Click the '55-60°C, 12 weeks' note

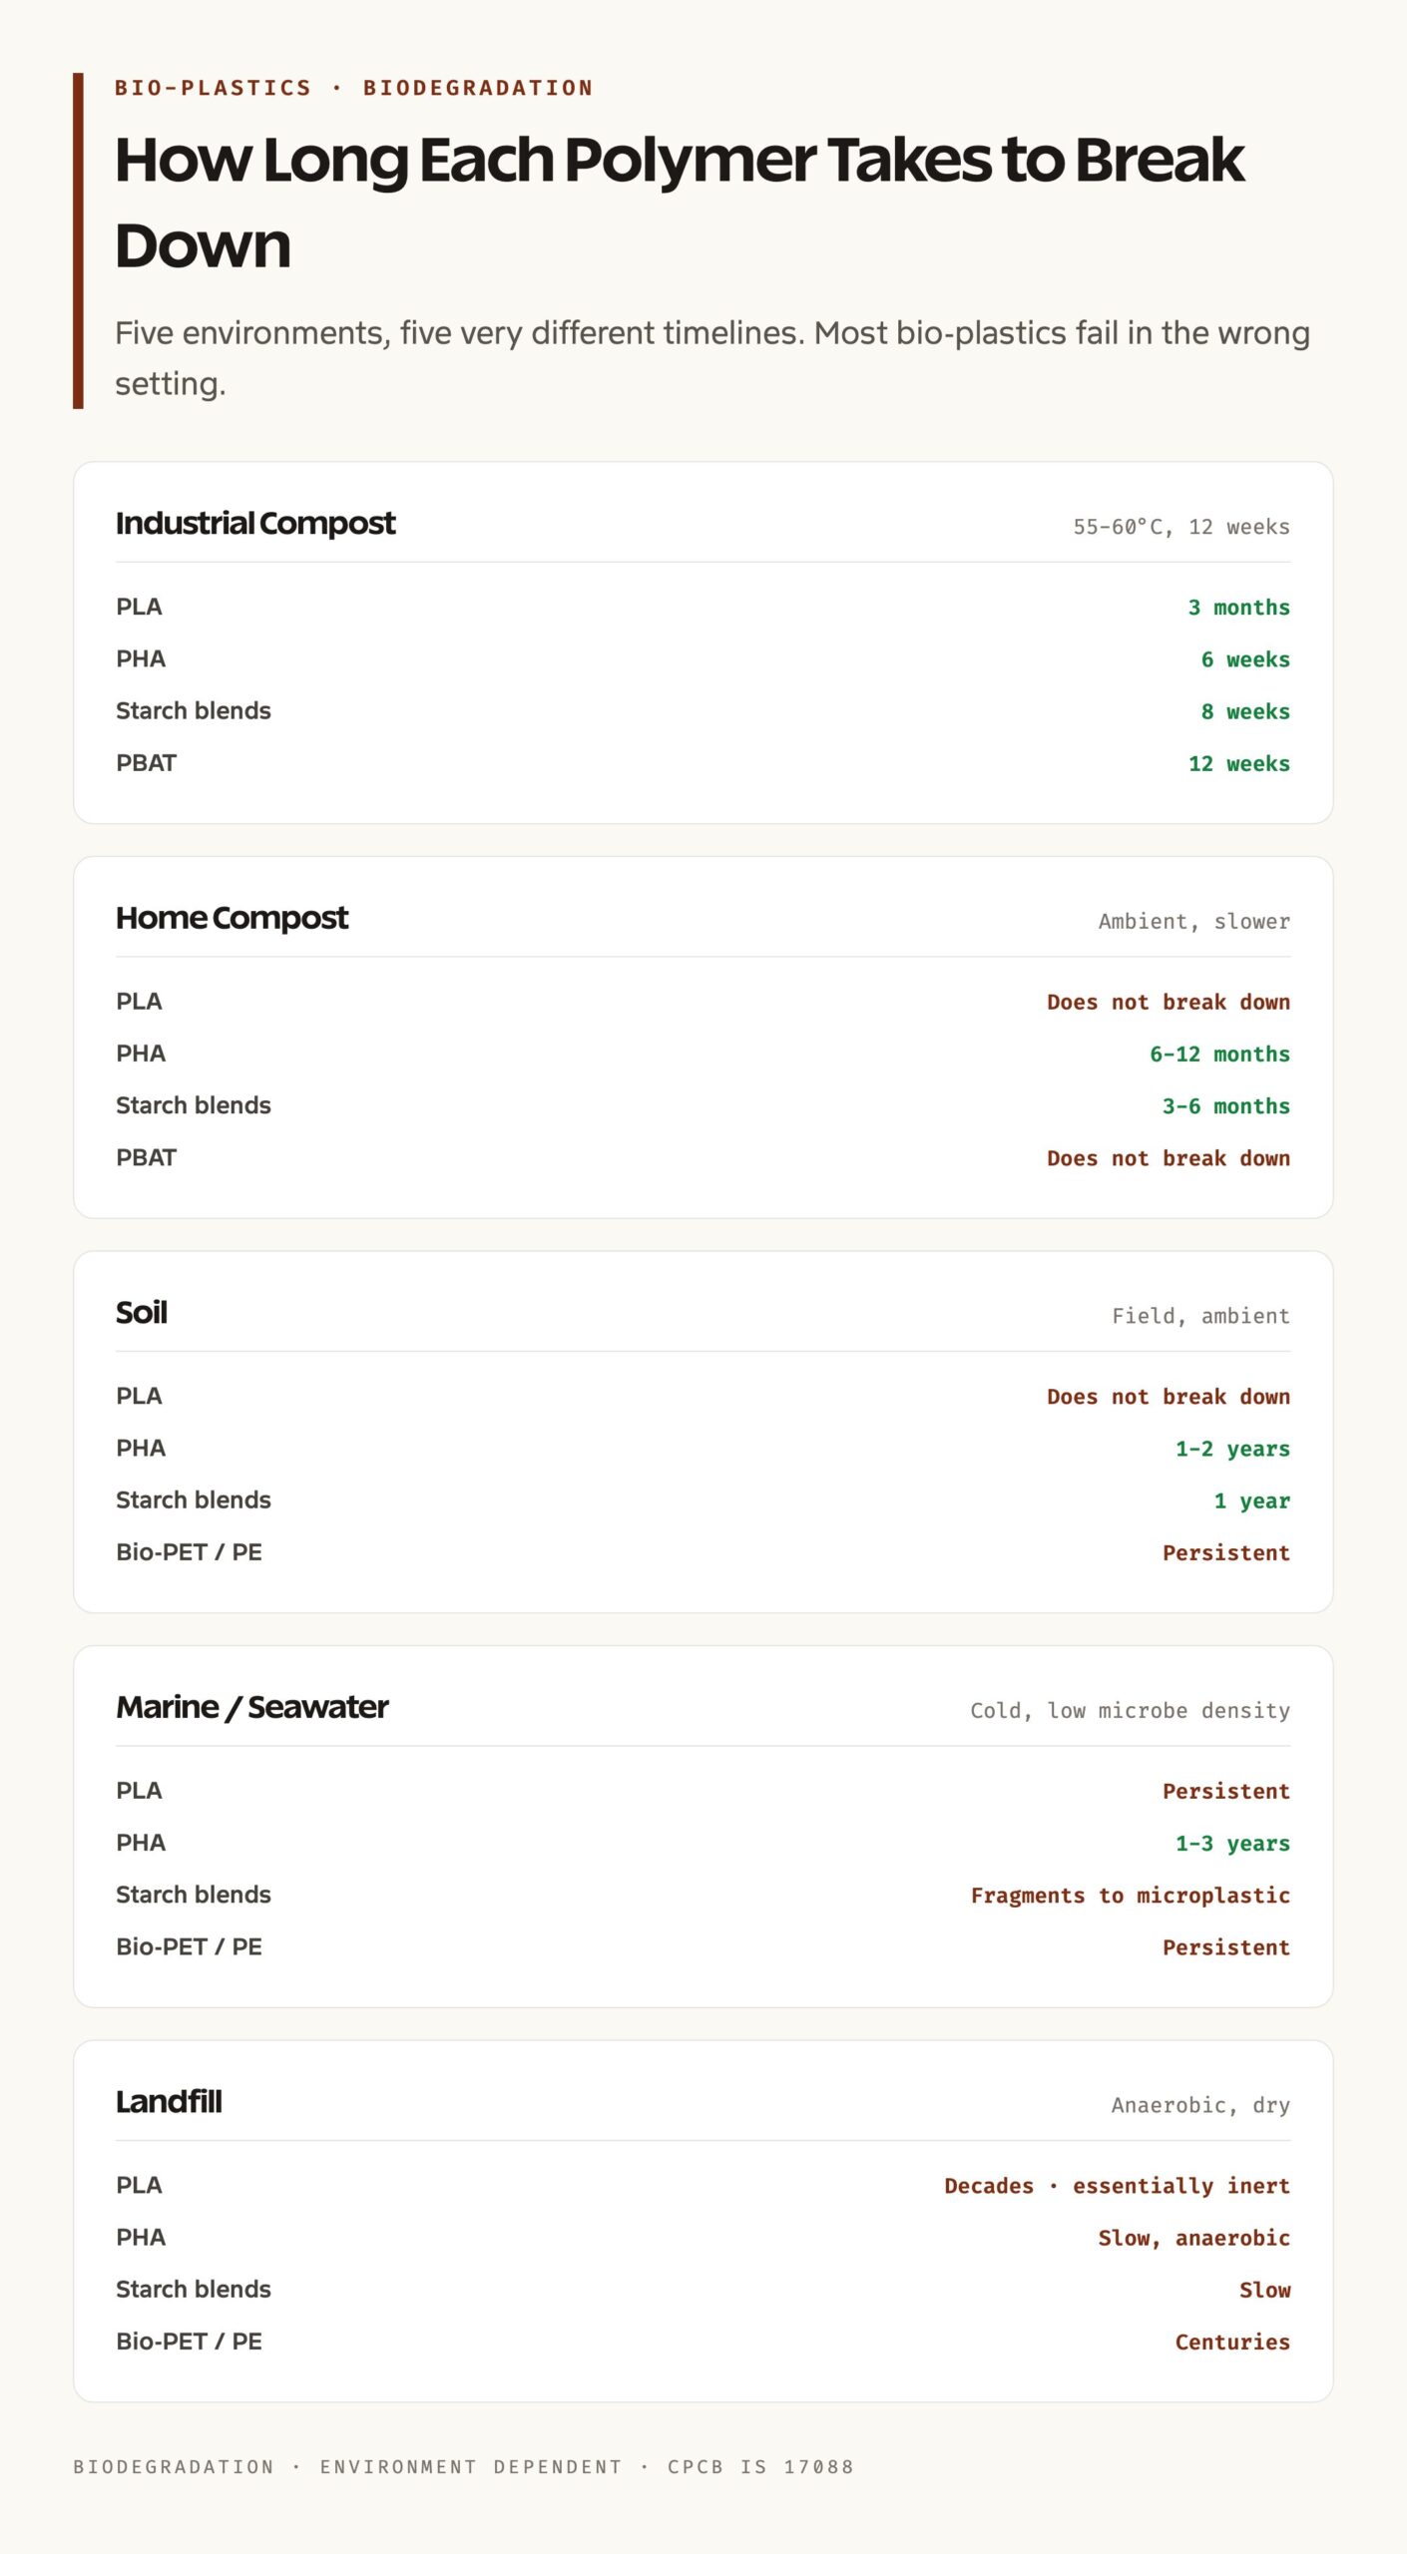tap(1181, 527)
